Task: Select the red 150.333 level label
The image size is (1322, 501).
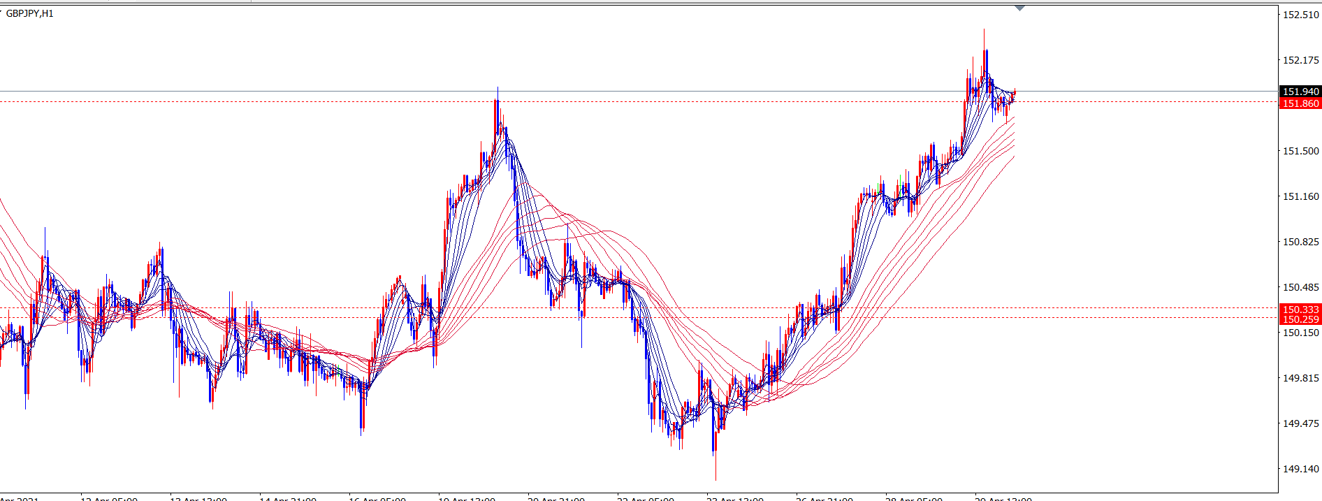Action: pyautogui.click(x=1300, y=309)
